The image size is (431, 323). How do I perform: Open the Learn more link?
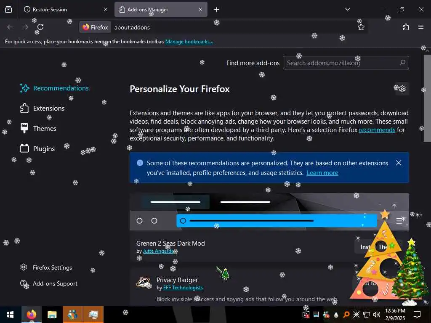click(x=322, y=173)
